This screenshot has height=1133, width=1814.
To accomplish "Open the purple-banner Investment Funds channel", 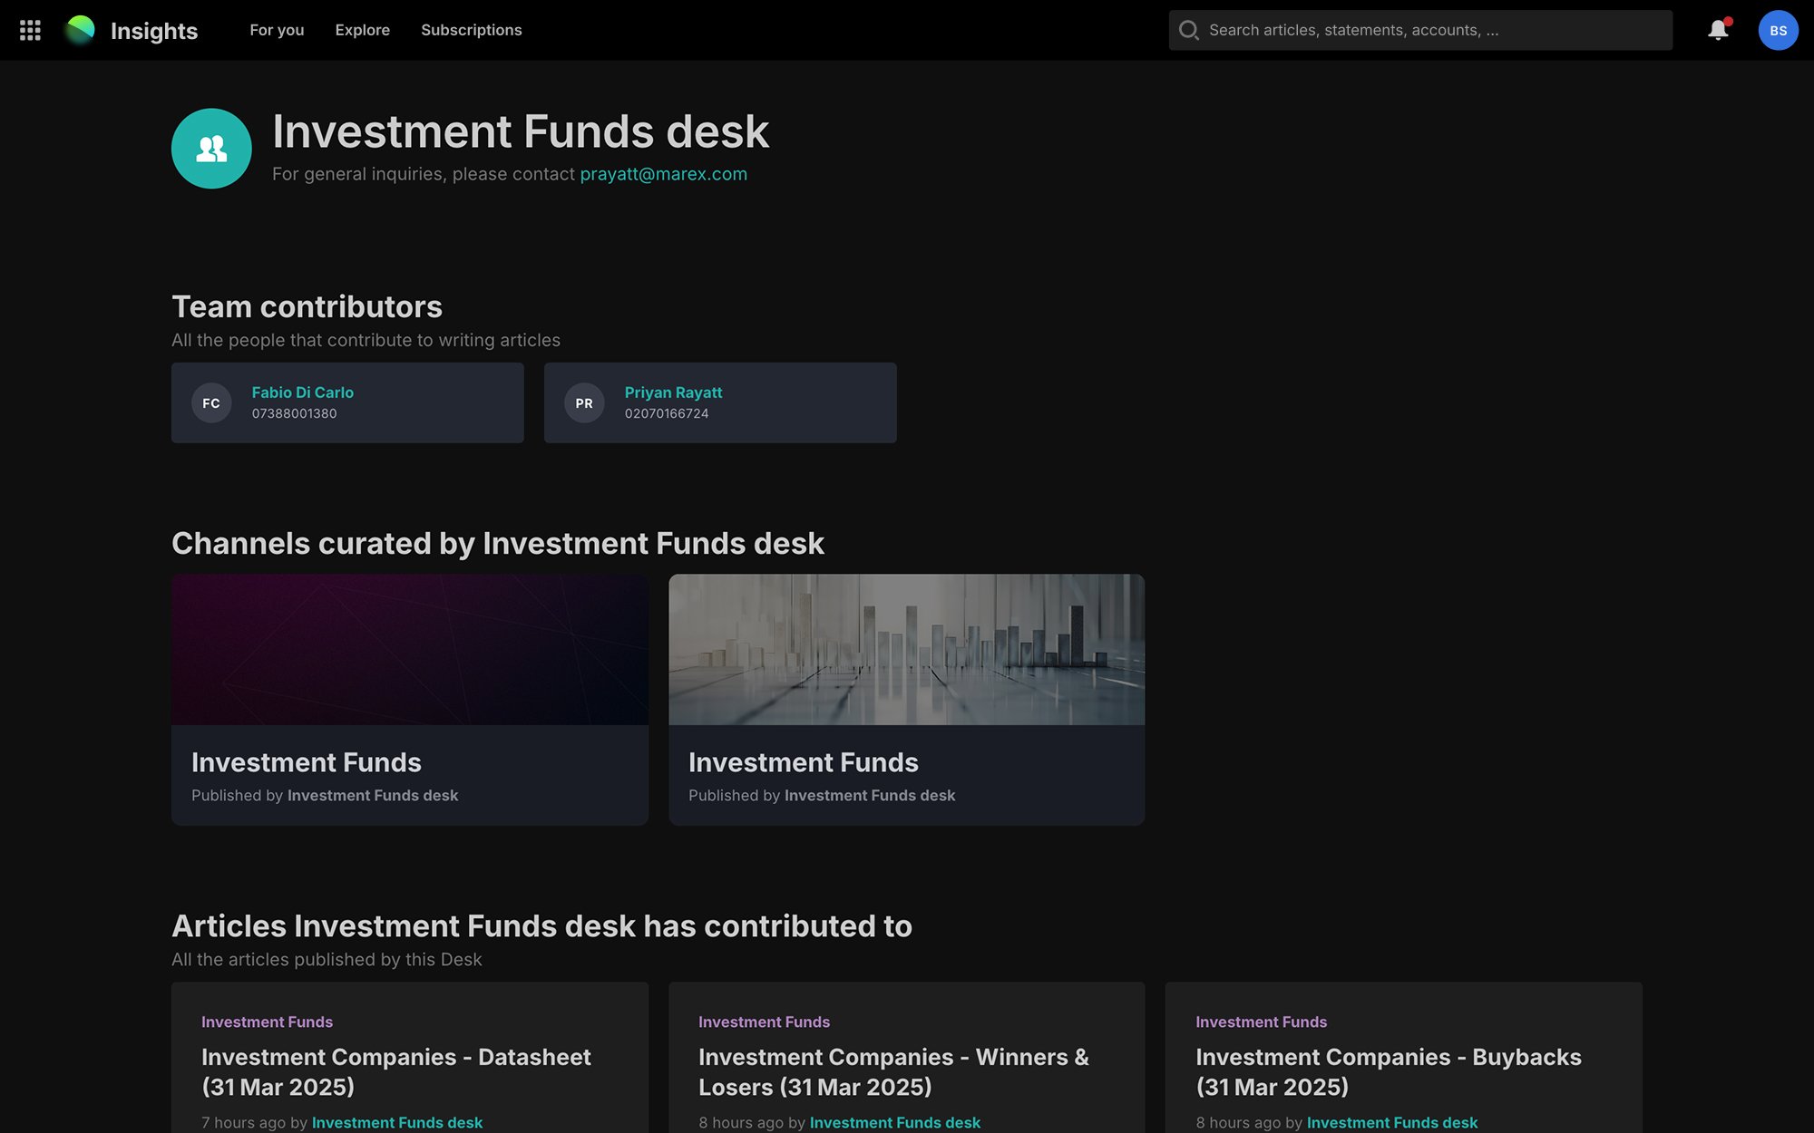I will tap(410, 699).
